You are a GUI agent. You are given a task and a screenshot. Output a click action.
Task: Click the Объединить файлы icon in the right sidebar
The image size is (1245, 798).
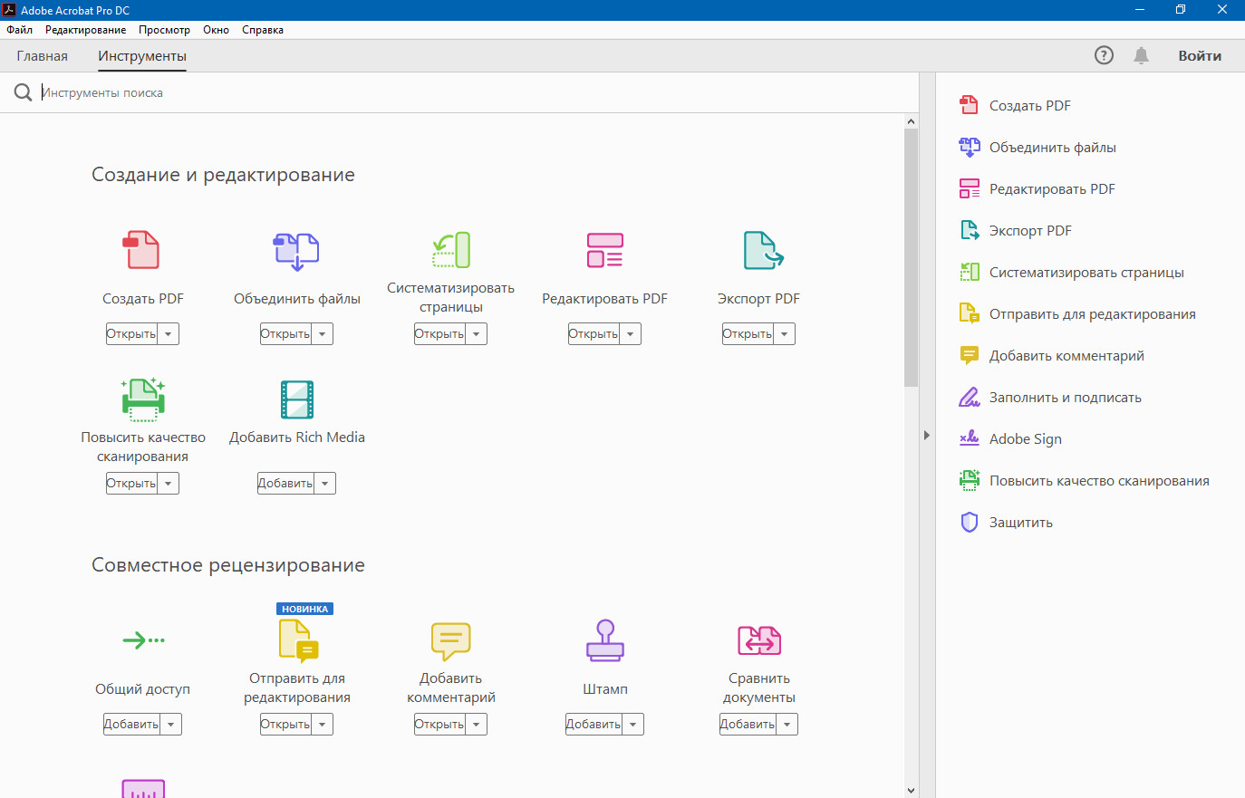[970, 147]
